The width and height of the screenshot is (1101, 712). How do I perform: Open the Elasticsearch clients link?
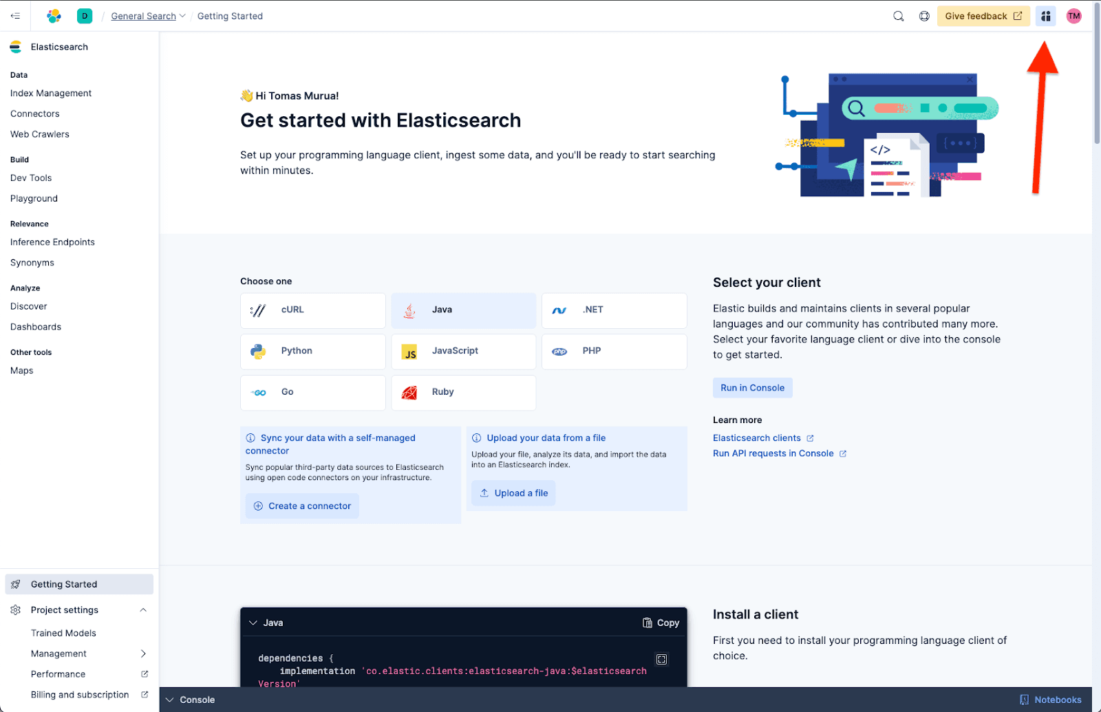tap(758, 438)
